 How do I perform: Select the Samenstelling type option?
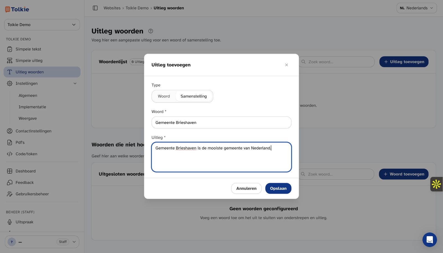[x=194, y=96]
